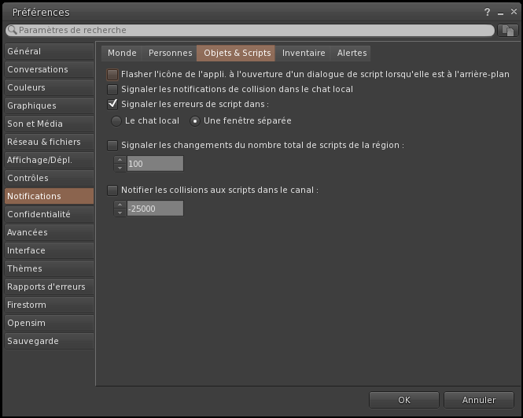Click the magnifier icon in the search bar
Screen dimensions: 523x418
[x=12, y=30]
